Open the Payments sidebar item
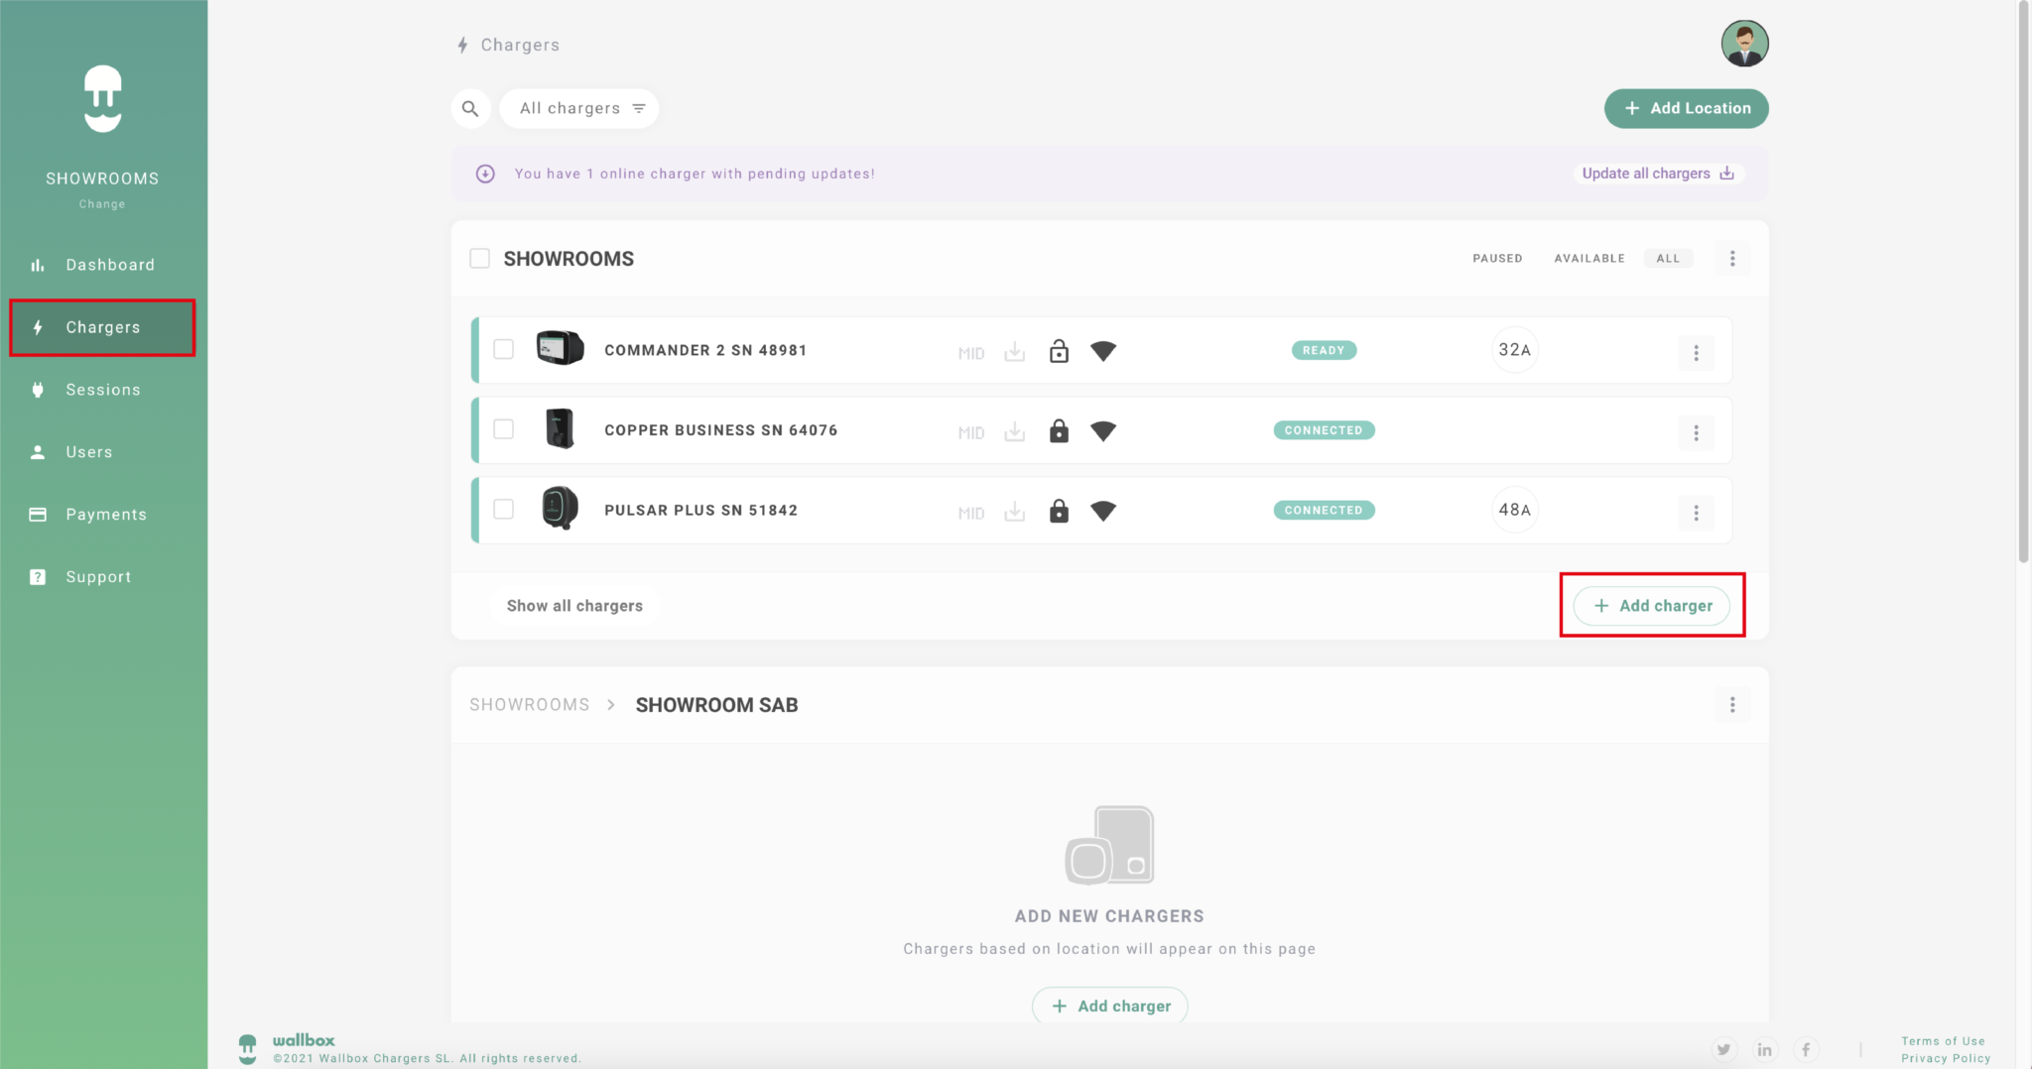 pyautogui.click(x=105, y=515)
